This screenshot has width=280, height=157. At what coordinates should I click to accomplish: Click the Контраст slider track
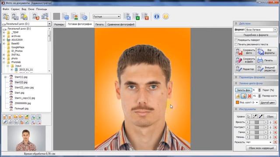click(x=257, y=127)
